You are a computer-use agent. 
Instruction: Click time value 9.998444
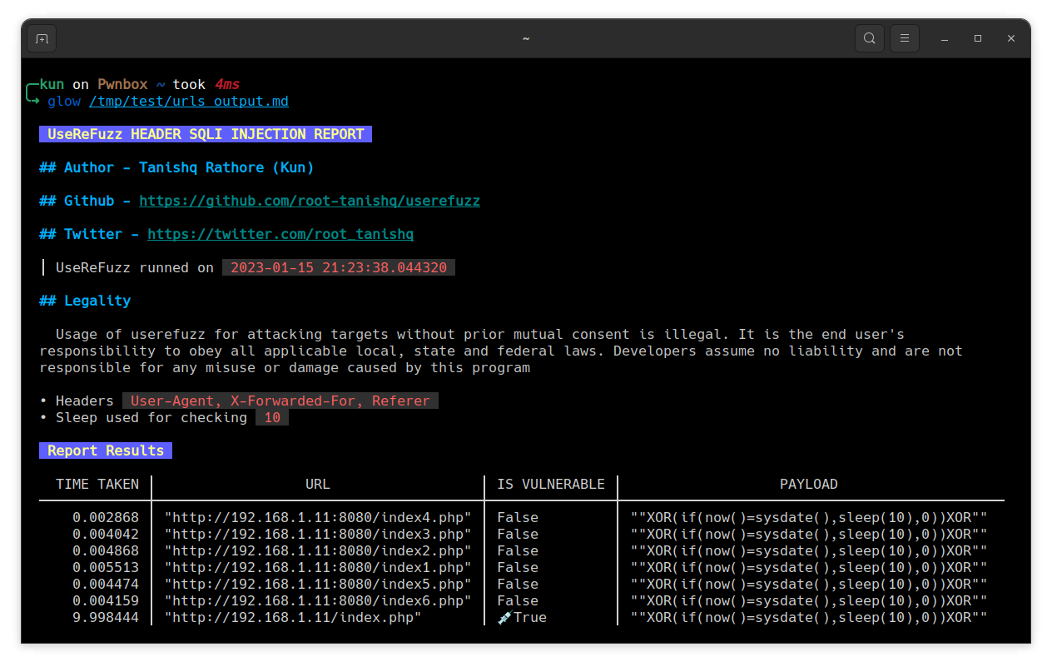(106, 617)
